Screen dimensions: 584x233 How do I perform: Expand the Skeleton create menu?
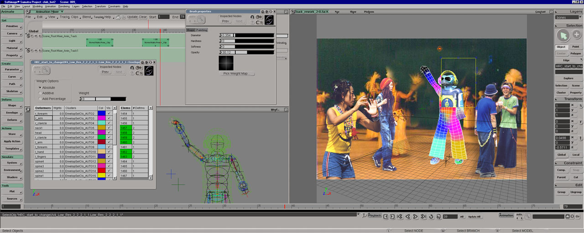click(12, 91)
